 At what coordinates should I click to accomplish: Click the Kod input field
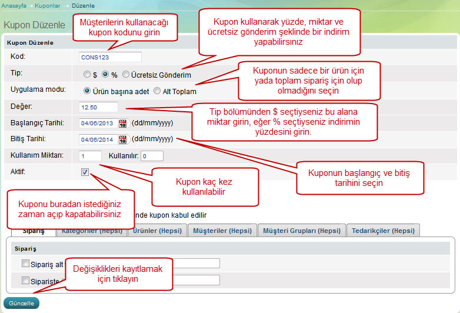click(110, 57)
